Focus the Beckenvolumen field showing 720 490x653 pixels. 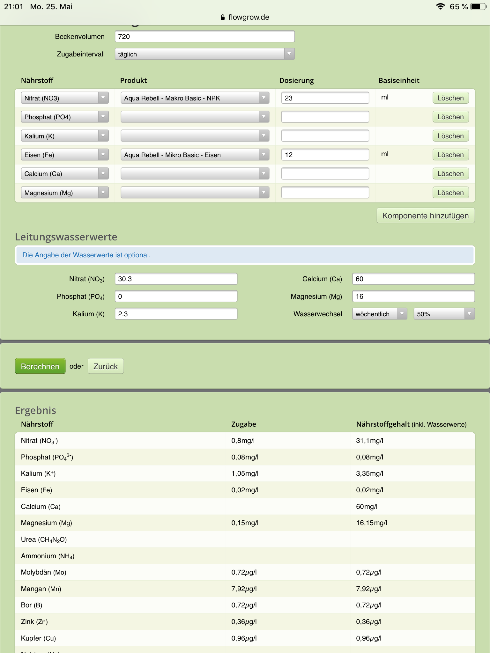click(204, 36)
